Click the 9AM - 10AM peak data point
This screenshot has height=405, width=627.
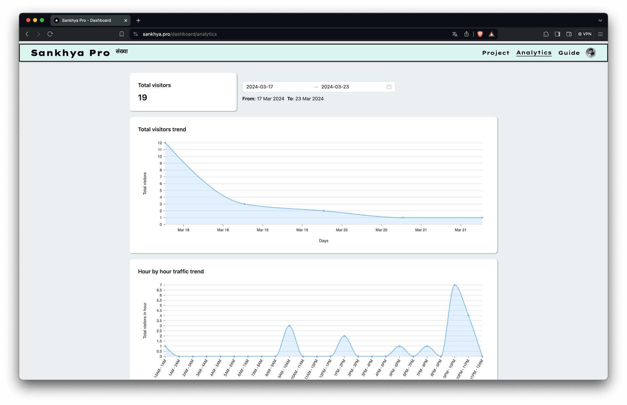click(289, 326)
